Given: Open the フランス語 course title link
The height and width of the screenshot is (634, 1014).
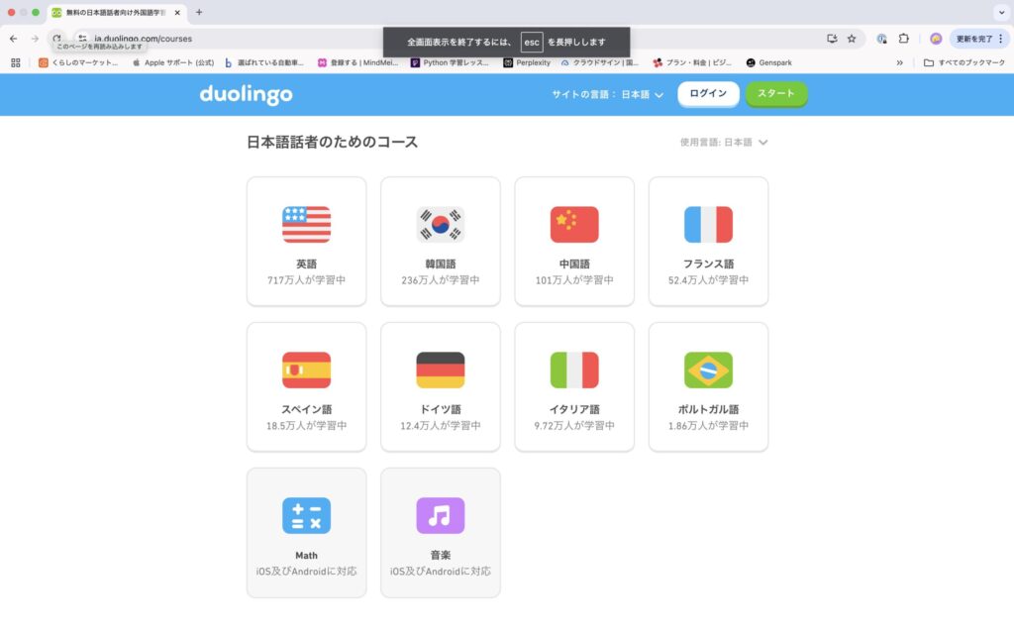Looking at the screenshot, I should tap(708, 264).
